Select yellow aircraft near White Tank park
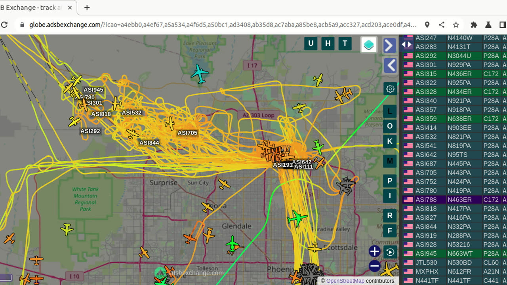Screen dimensions: 507x285 pos(67,229)
